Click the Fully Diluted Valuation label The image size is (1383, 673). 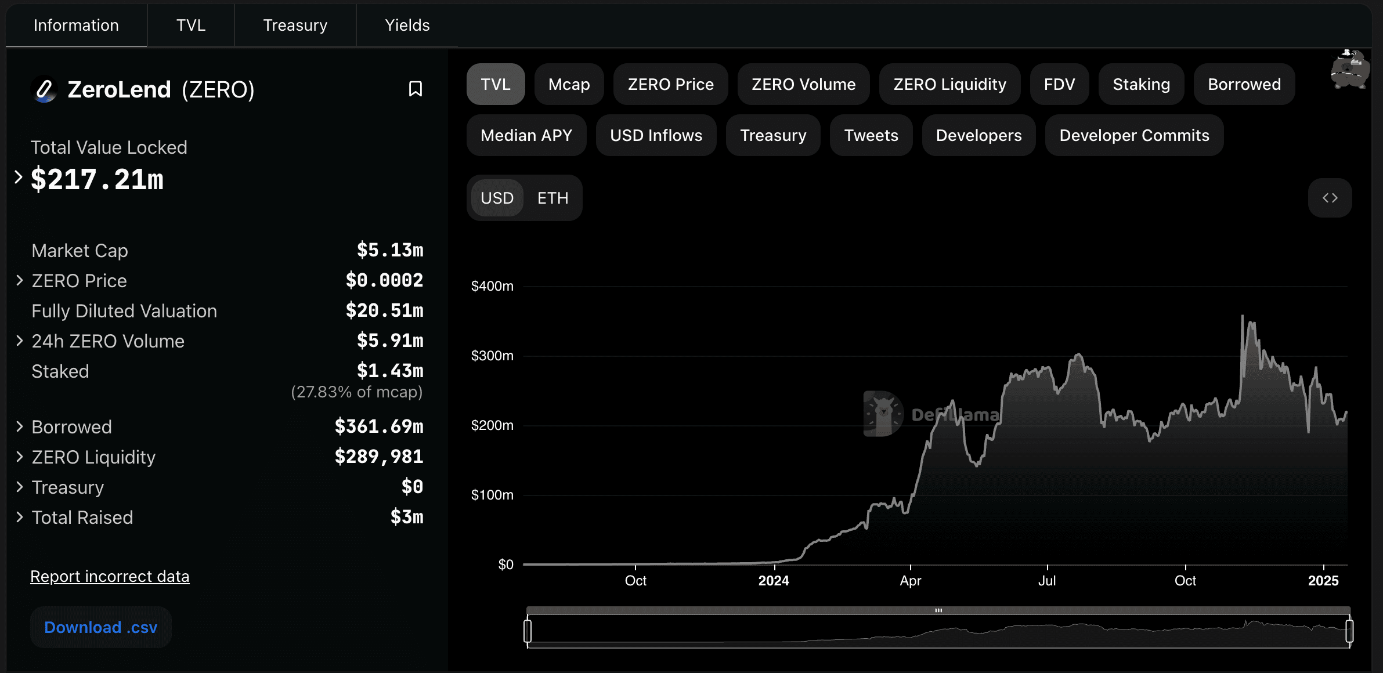(x=124, y=311)
